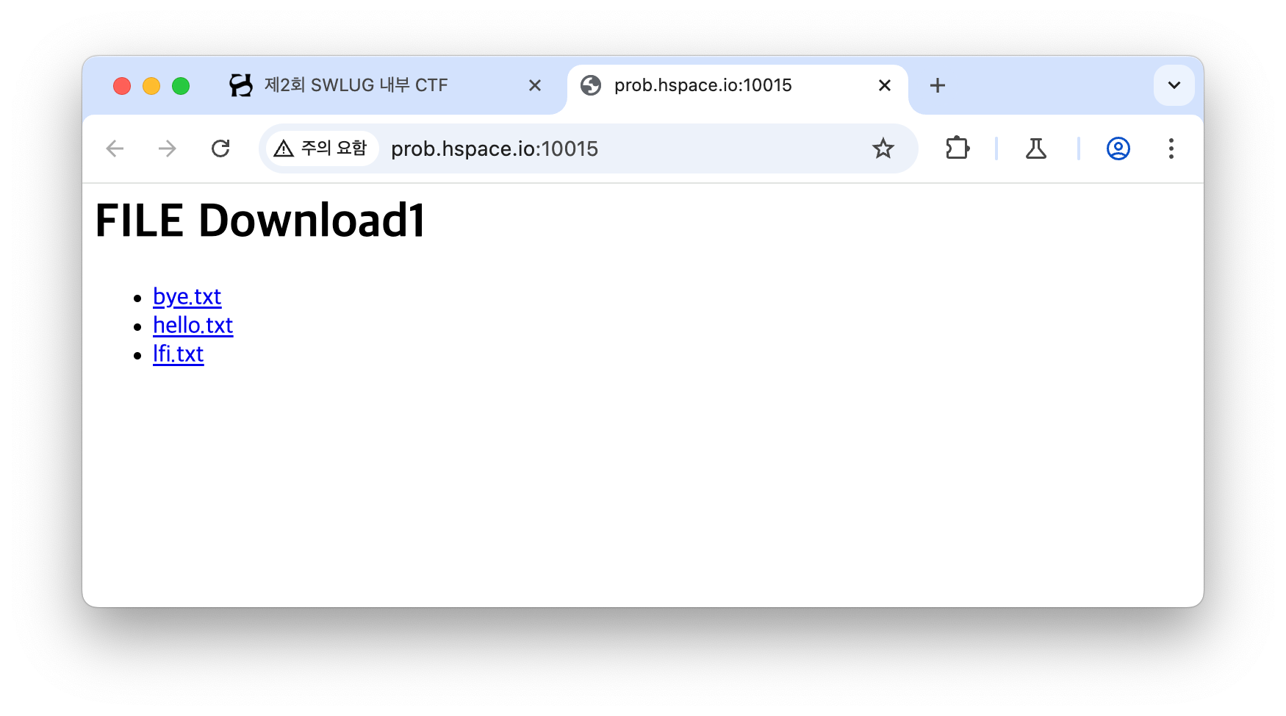Image resolution: width=1286 pixels, height=716 pixels.
Task: Open the hello.txt link
Action: pos(193,325)
